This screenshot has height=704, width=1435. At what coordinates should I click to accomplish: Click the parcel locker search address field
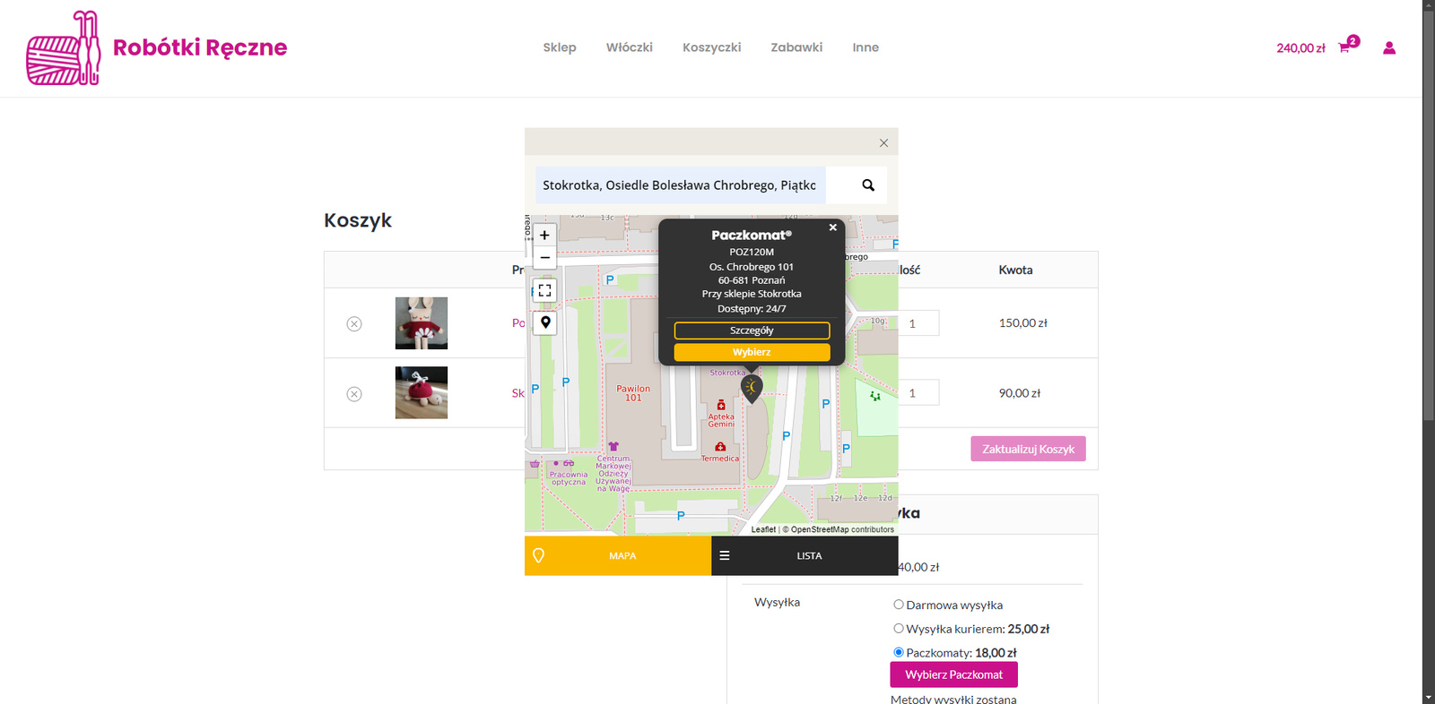pyautogui.click(x=680, y=185)
